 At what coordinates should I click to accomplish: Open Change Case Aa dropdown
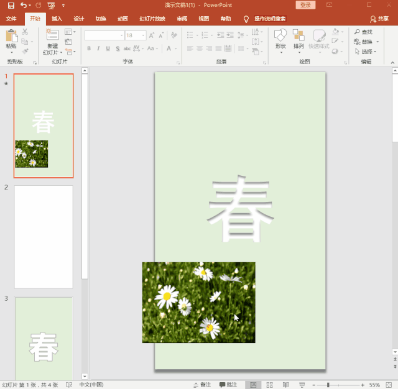(x=152, y=48)
